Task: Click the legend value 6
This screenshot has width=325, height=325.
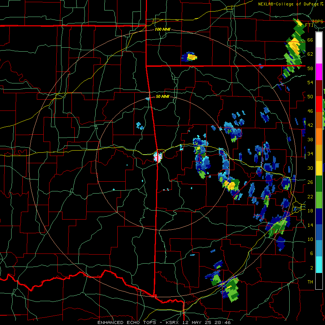Action: tap(311, 253)
